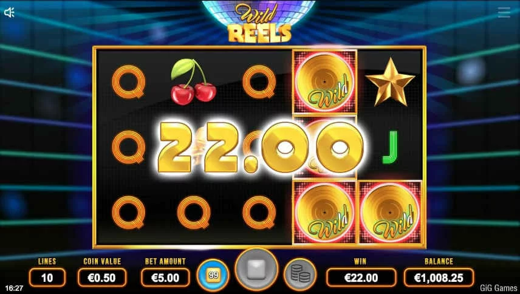Open the hamburger menu

[504, 13]
